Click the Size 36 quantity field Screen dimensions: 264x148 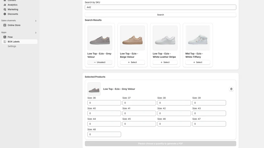click(x=104, y=103)
